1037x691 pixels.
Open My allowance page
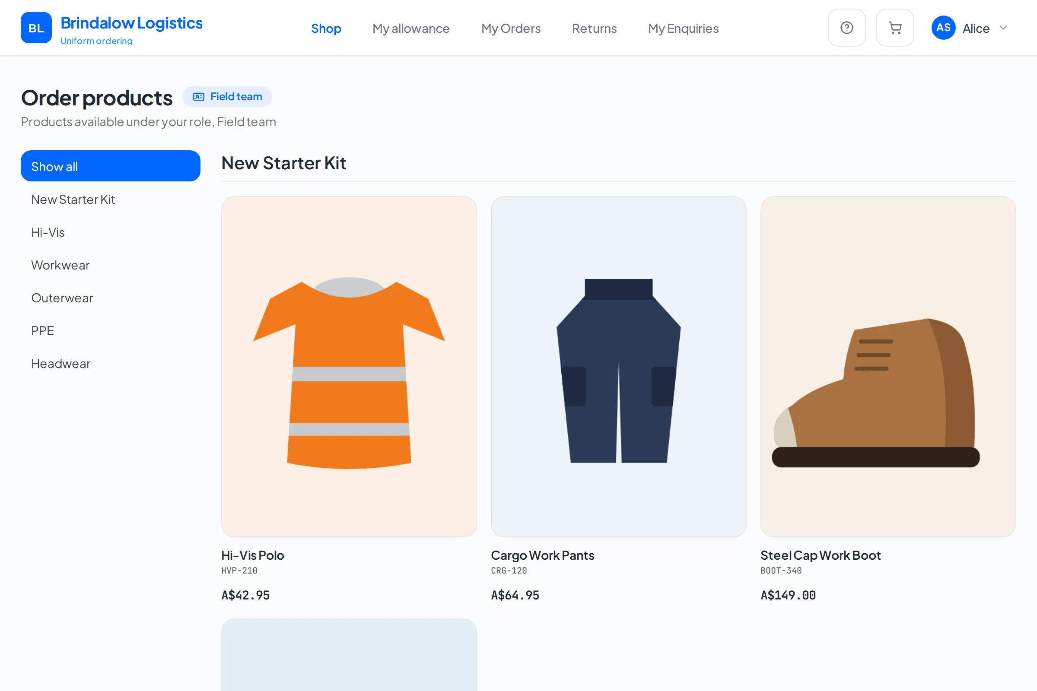click(411, 28)
